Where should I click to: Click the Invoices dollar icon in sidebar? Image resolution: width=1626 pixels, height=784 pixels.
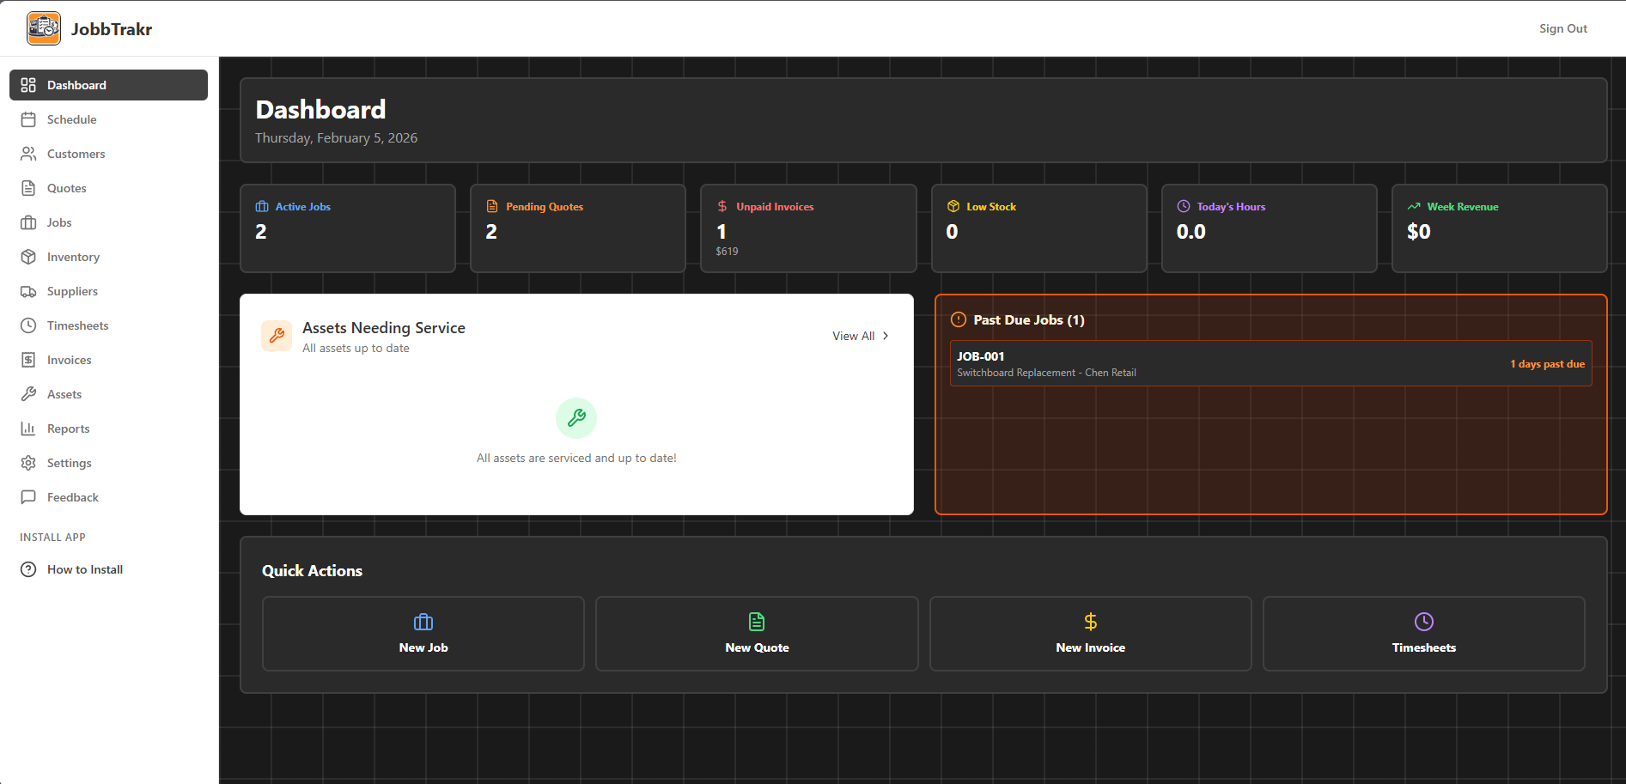[28, 360]
